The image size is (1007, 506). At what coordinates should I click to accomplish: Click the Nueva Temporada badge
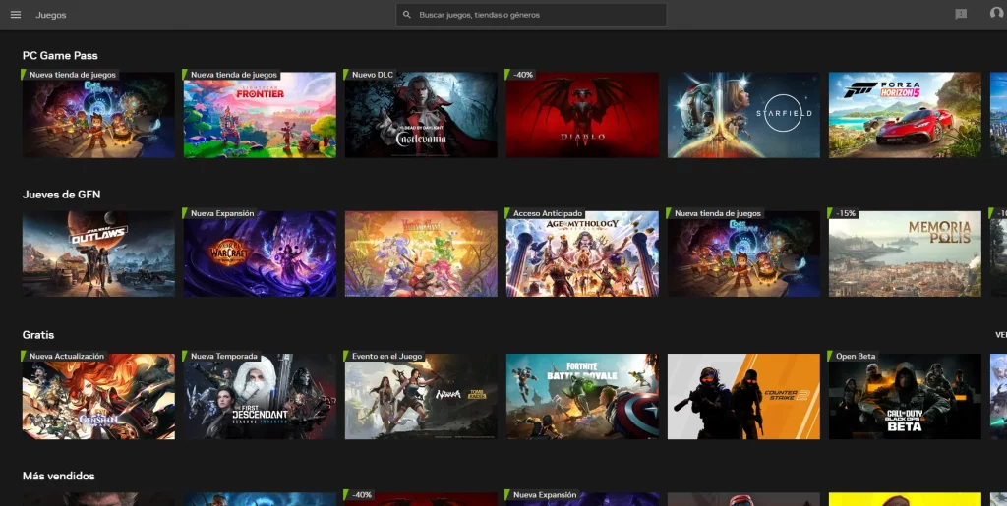click(x=221, y=356)
